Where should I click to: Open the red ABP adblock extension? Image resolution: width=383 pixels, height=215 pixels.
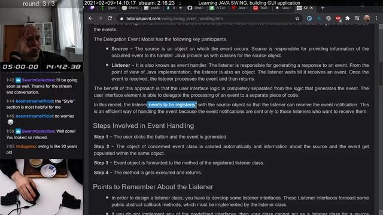338,19
